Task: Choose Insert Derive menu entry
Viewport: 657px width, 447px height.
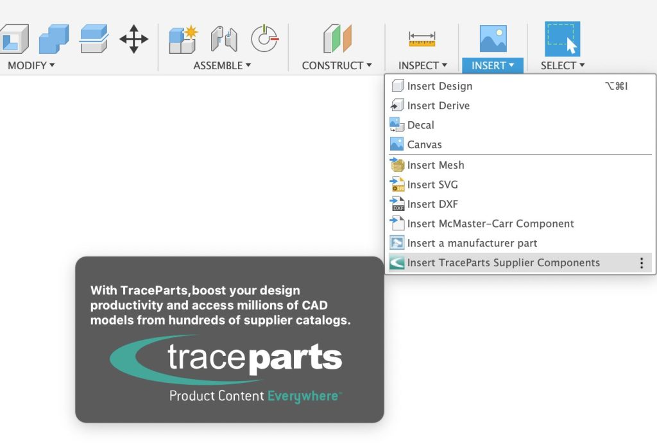Action: pyautogui.click(x=520, y=106)
